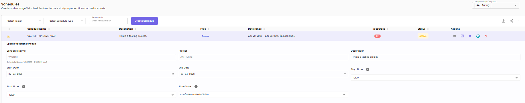Open the Time Zone Asia/Kolkata dropdown
The image size is (525, 103).
pos(264,95)
